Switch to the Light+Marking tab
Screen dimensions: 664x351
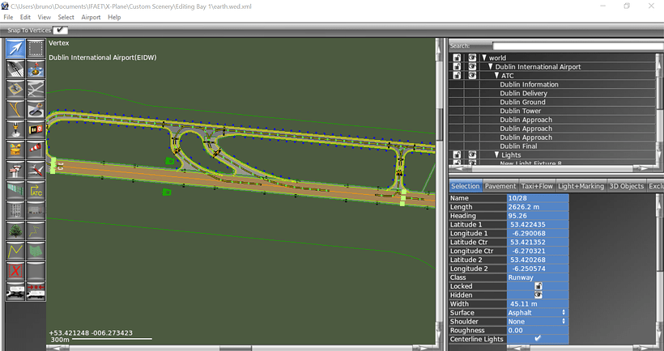(581, 186)
